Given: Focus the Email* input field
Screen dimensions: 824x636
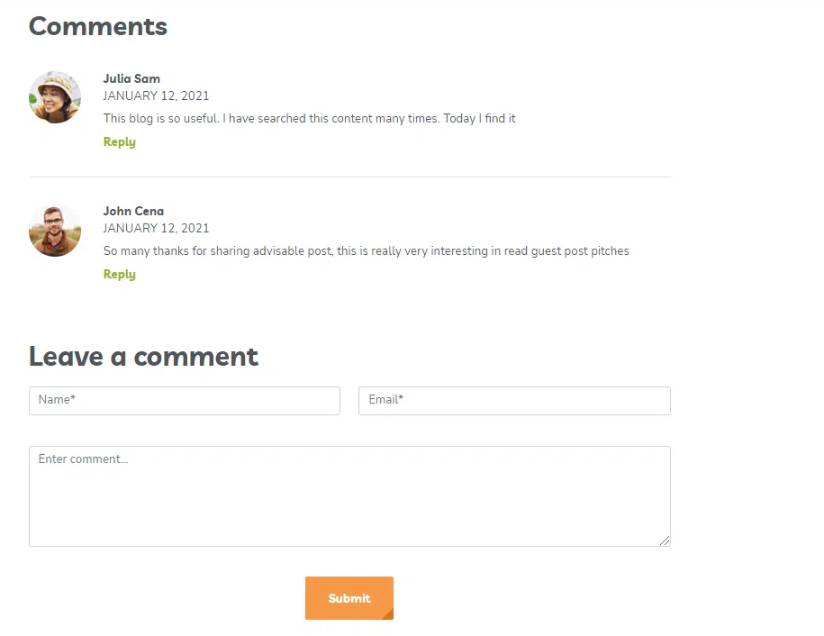Looking at the screenshot, I should [514, 401].
